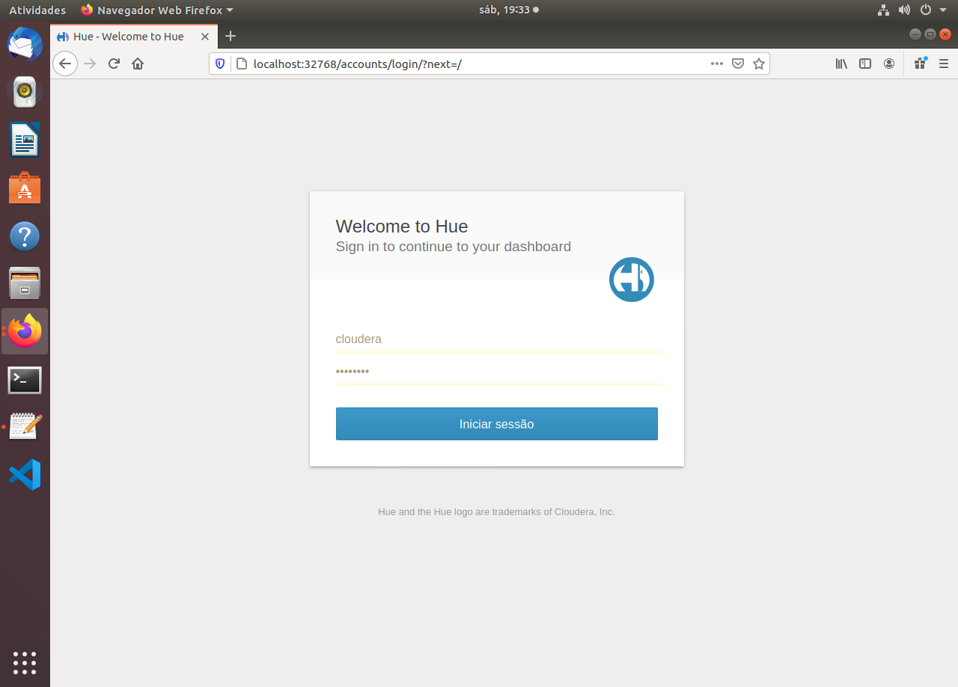
Task: Save page to Pocket icon
Action: (x=738, y=64)
